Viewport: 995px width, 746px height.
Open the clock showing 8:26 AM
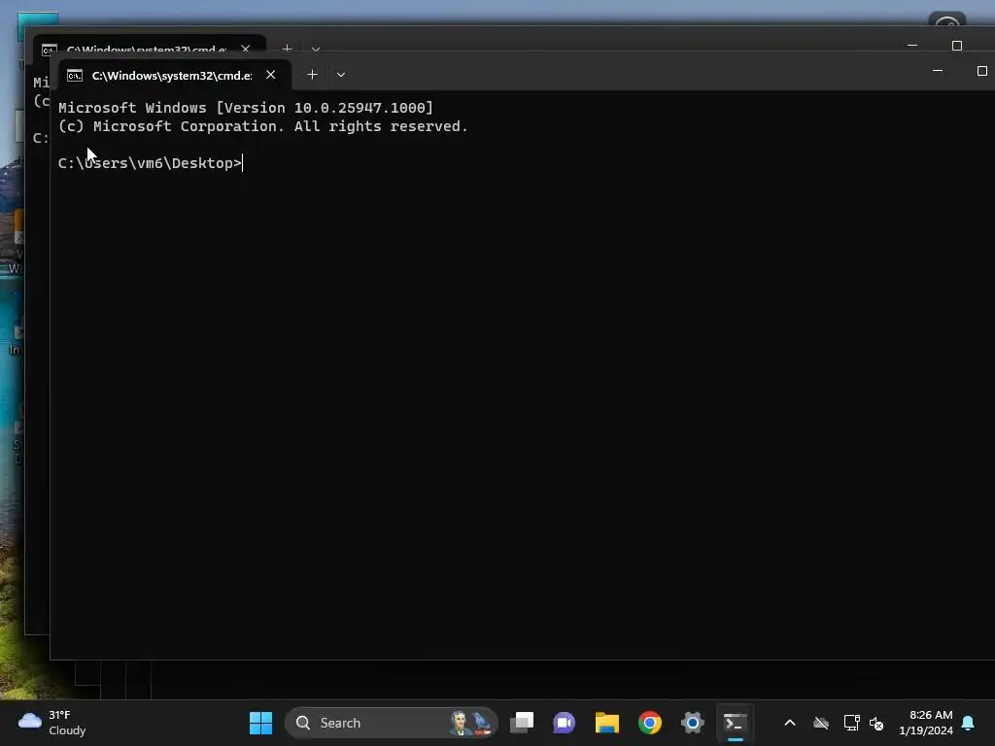point(926,723)
